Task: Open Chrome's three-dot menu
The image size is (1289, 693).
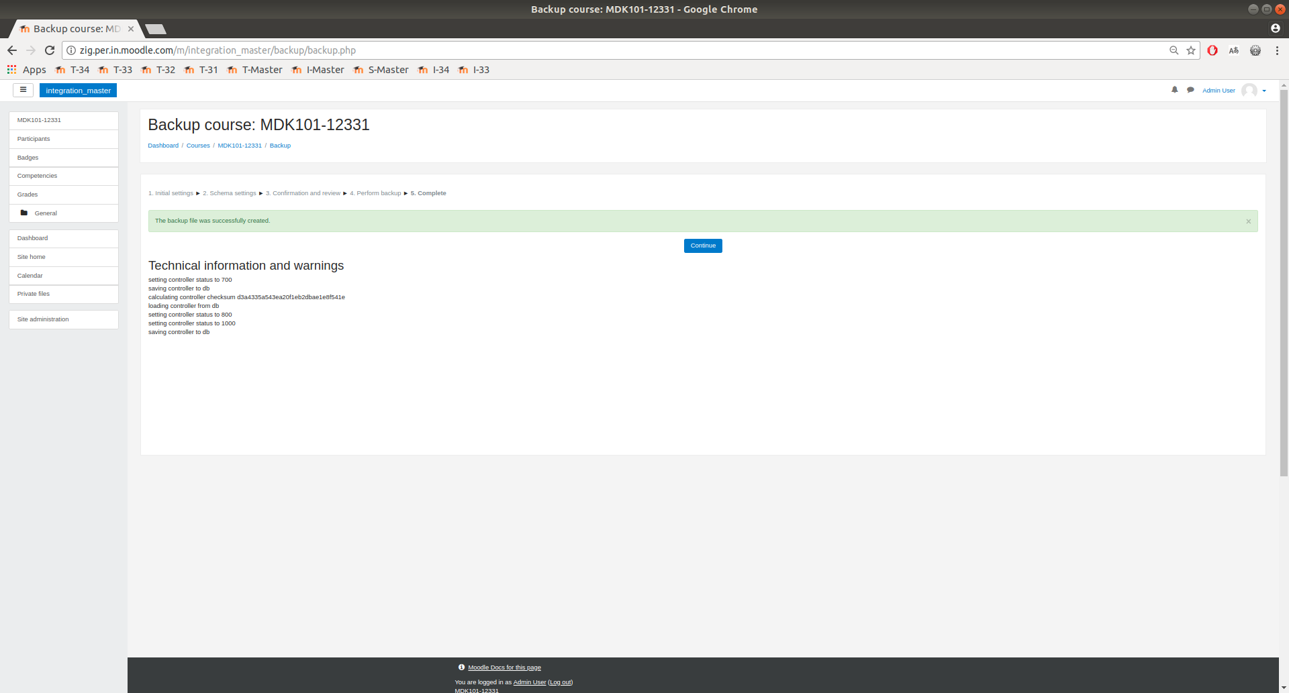Action: click(1277, 50)
